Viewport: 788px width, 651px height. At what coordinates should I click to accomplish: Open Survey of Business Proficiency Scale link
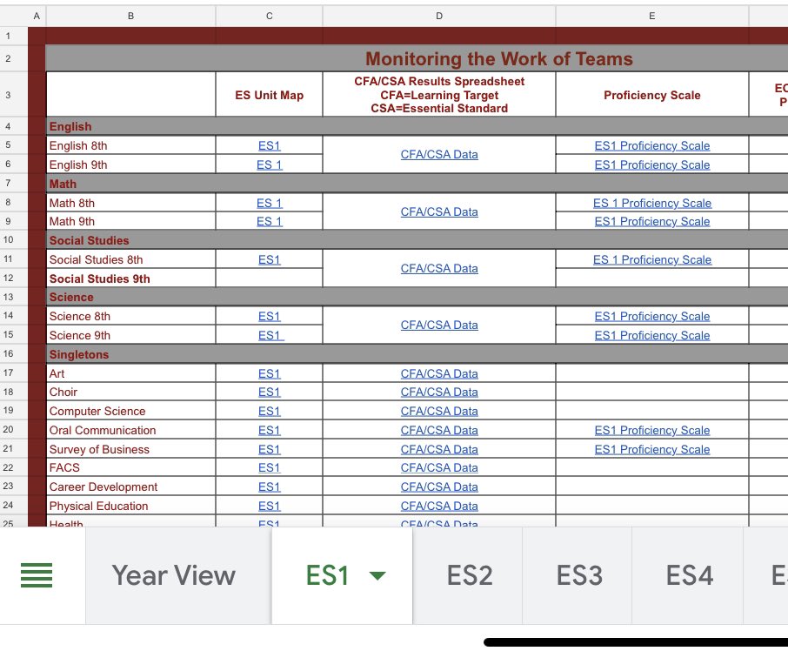(x=652, y=449)
